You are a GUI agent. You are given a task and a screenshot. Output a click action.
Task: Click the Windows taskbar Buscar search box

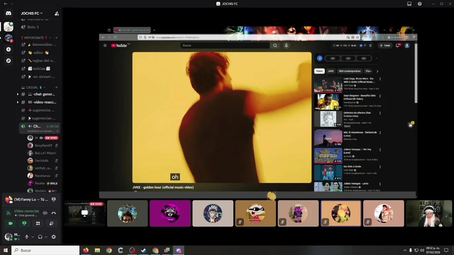(45, 250)
